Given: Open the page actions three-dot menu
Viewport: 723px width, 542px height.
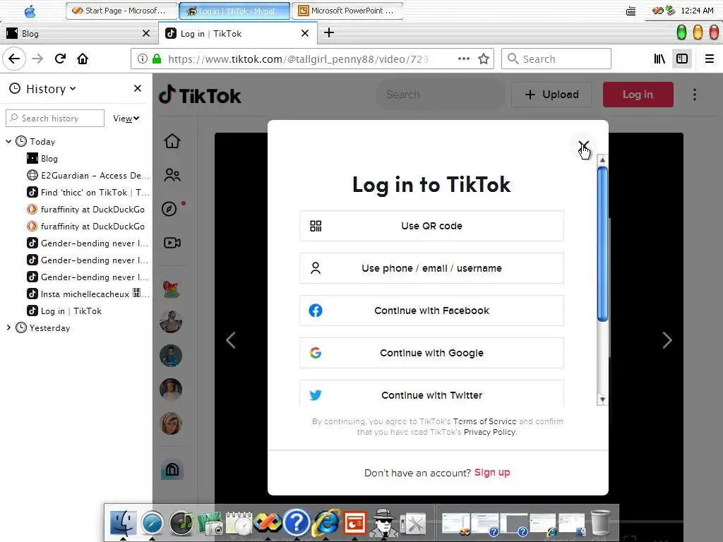Looking at the screenshot, I should 463,59.
